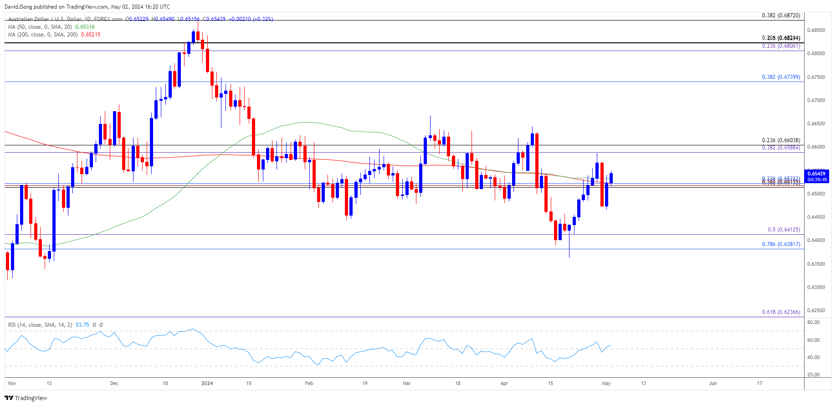Image resolution: width=836 pixels, height=406 pixels.
Task: Click the 0.618 (0.62366) Fibonacci label
Action: tap(781, 312)
